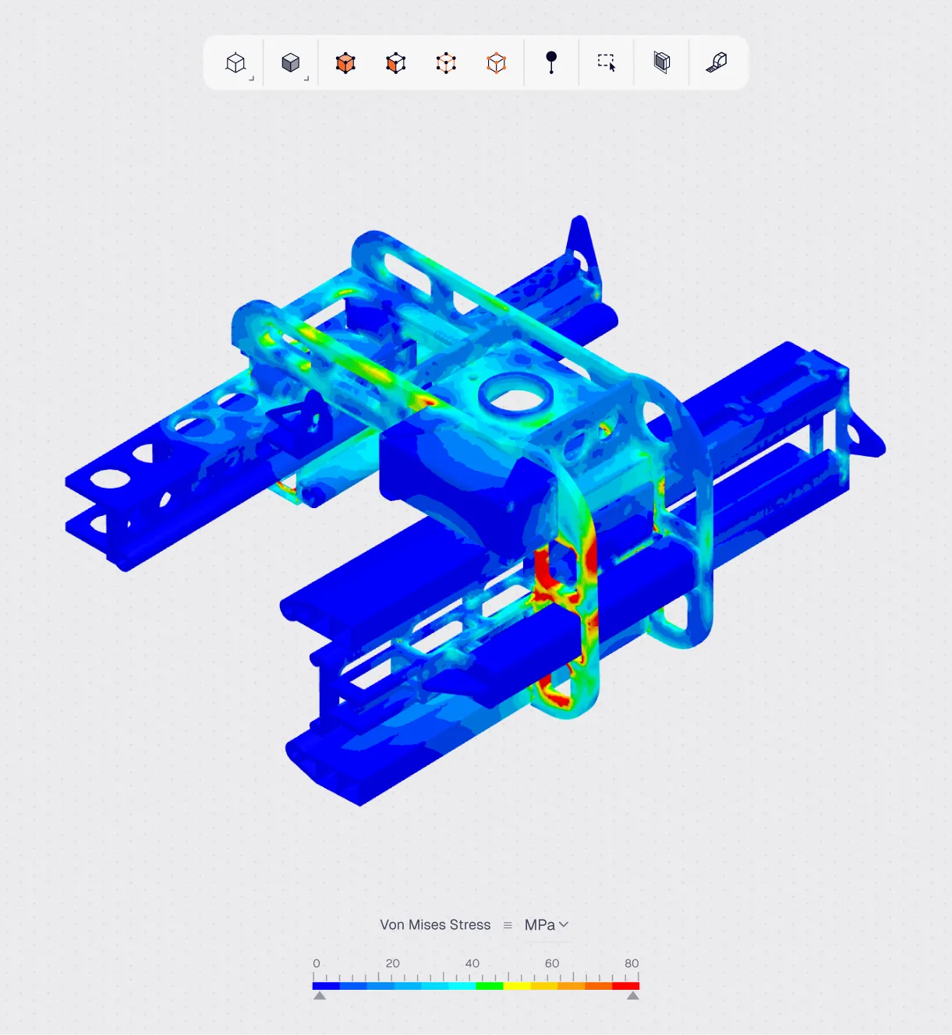Click the 20 tick label on the legend
Image resolution: width=952 pixels, height=1035 pixels.
[393, 963]
